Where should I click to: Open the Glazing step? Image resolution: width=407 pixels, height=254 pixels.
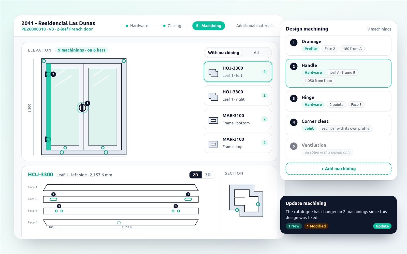pyautogui.click(x=172, y=26)
